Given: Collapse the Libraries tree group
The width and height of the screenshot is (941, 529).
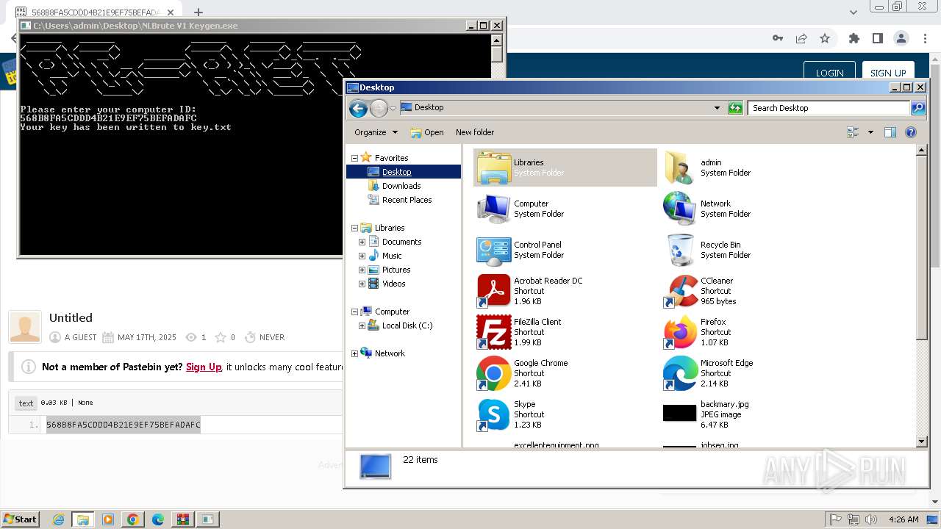Looking at the screenshot, I should point(354,228).
